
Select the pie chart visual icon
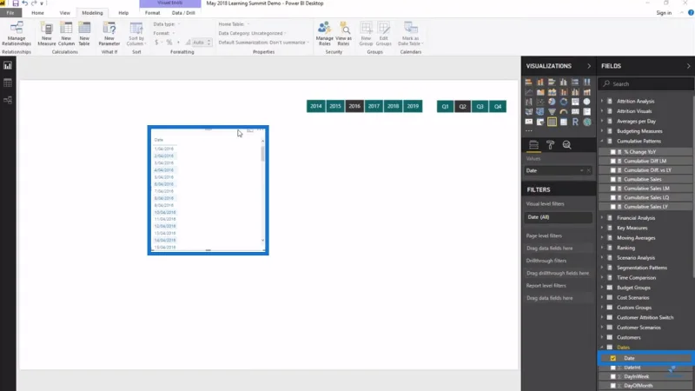click(552, 102)
